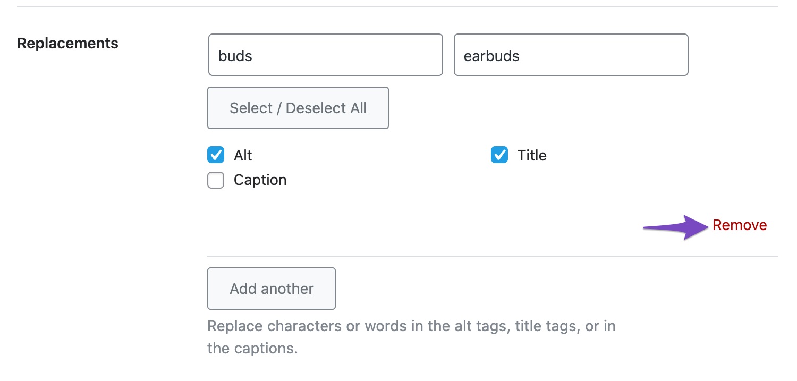Select the Replacements section heading
Screen dimensions: 797x381
click(68, 43)
